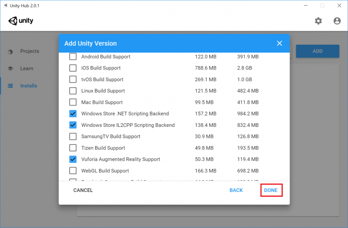Click the 984.2 MB install size value
The width and height of the screenshot is (348, 228).
[x=248, y=113]
